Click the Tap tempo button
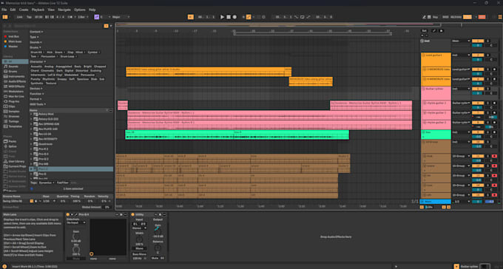Image resolution: width=503 pixels, height=269 pixels. tap(29, 17)
